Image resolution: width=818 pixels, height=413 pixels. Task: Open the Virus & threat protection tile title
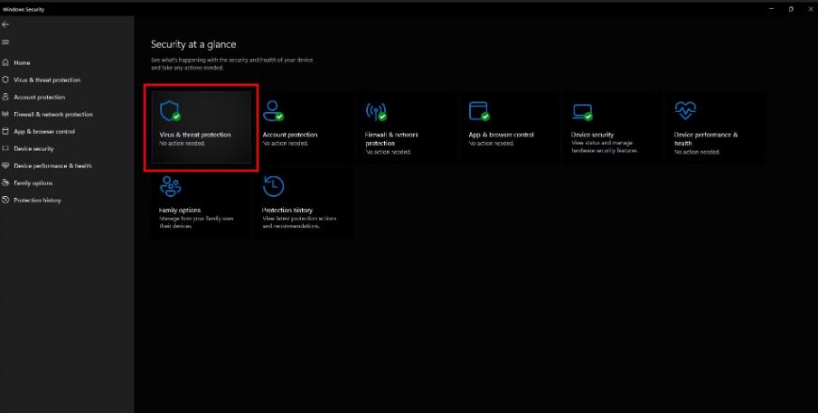[195, 135]
